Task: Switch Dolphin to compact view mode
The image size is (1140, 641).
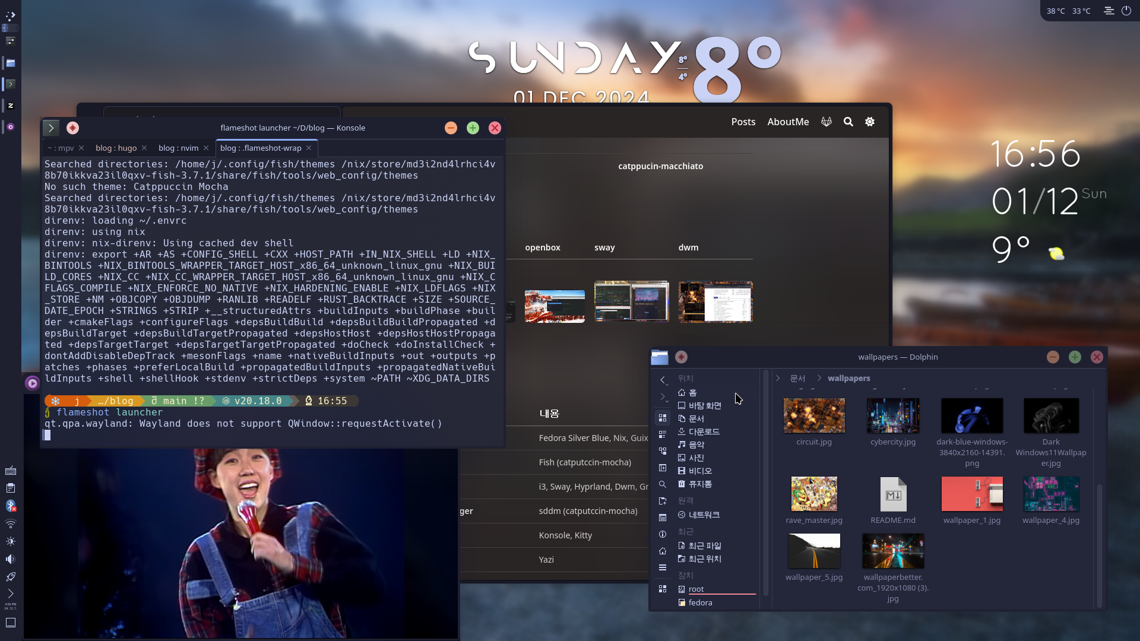Action: click(663, 434)
